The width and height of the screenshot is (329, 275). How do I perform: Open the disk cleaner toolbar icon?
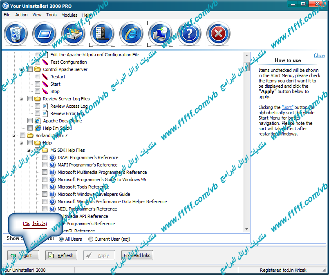73,34
